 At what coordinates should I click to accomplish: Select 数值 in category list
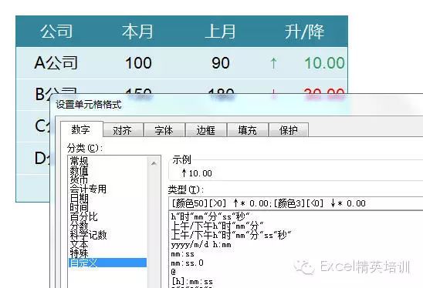[x=79, y=170]
